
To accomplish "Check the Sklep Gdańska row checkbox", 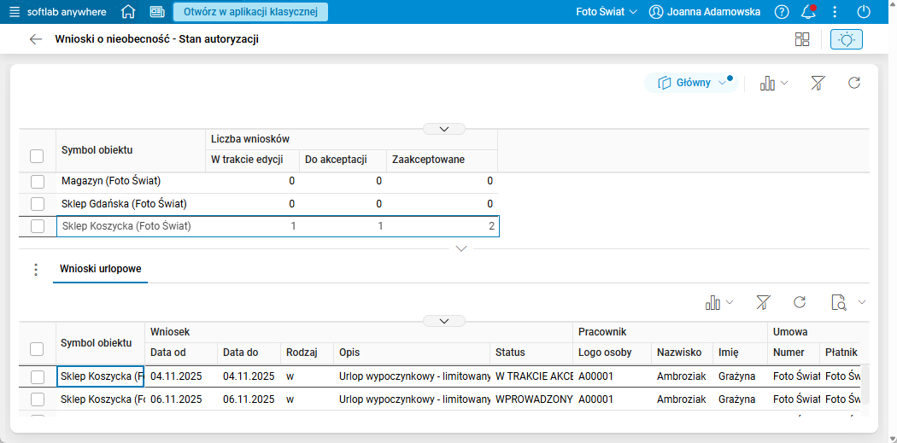I will coord(37,204).
